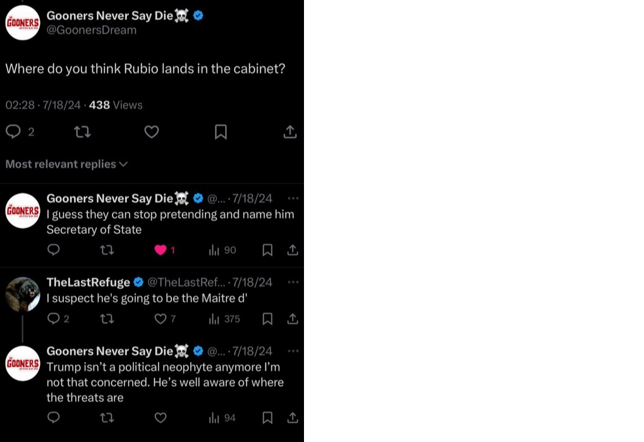Open more options on TheLastRefuge reply
This screenshot has height=442, width=644.
[x=293, y=282]
